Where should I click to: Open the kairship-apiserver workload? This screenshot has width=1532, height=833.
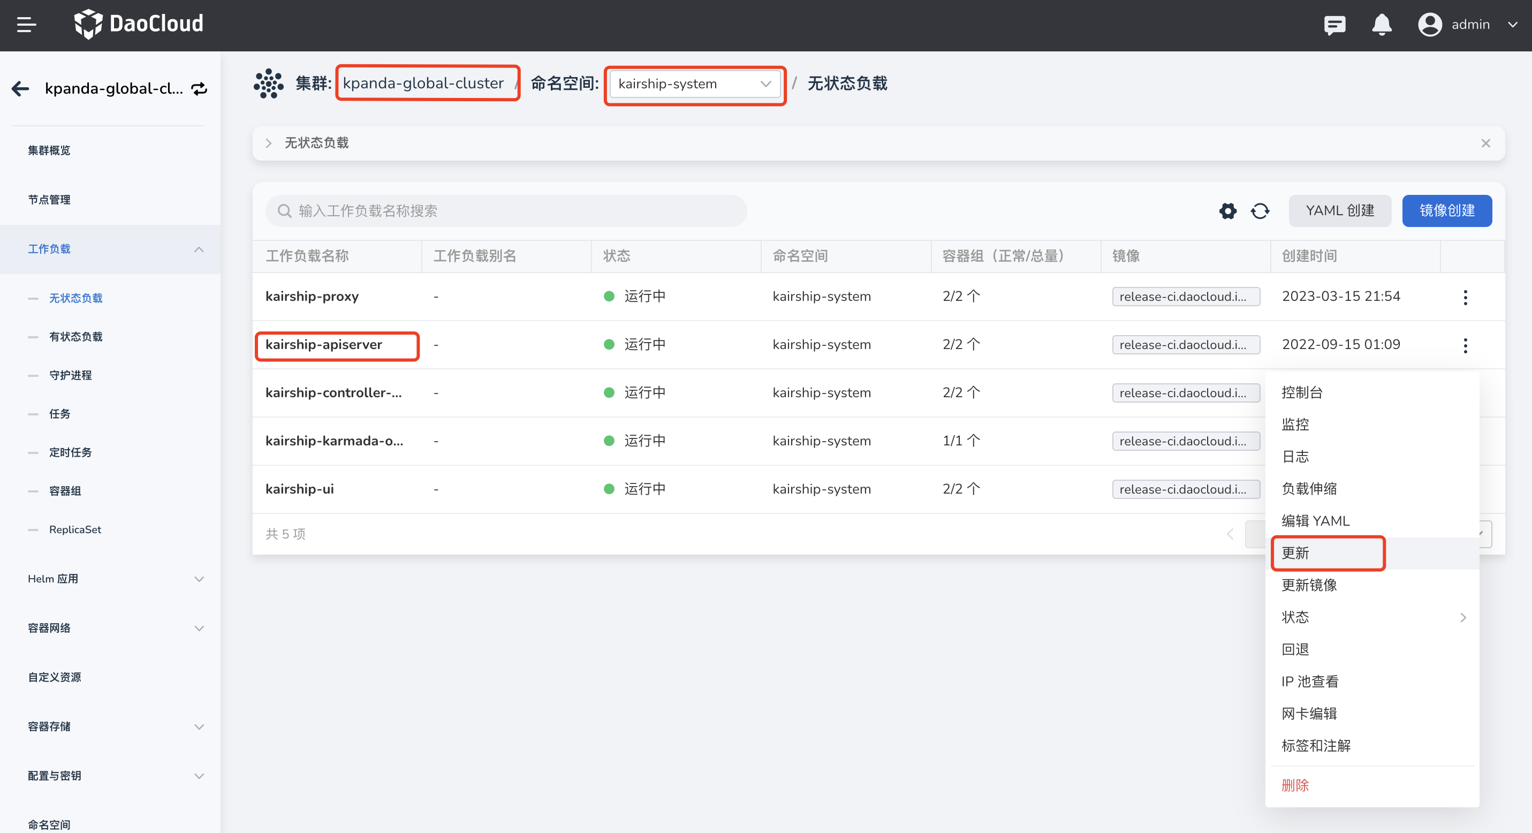(x=323, y=344)
